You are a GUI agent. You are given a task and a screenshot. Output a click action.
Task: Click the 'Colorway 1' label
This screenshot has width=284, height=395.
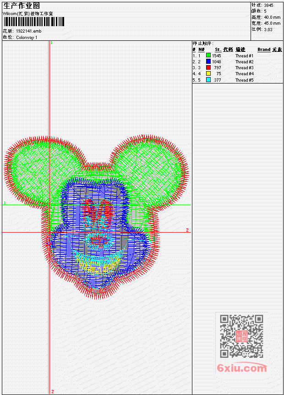coord(27,37)
